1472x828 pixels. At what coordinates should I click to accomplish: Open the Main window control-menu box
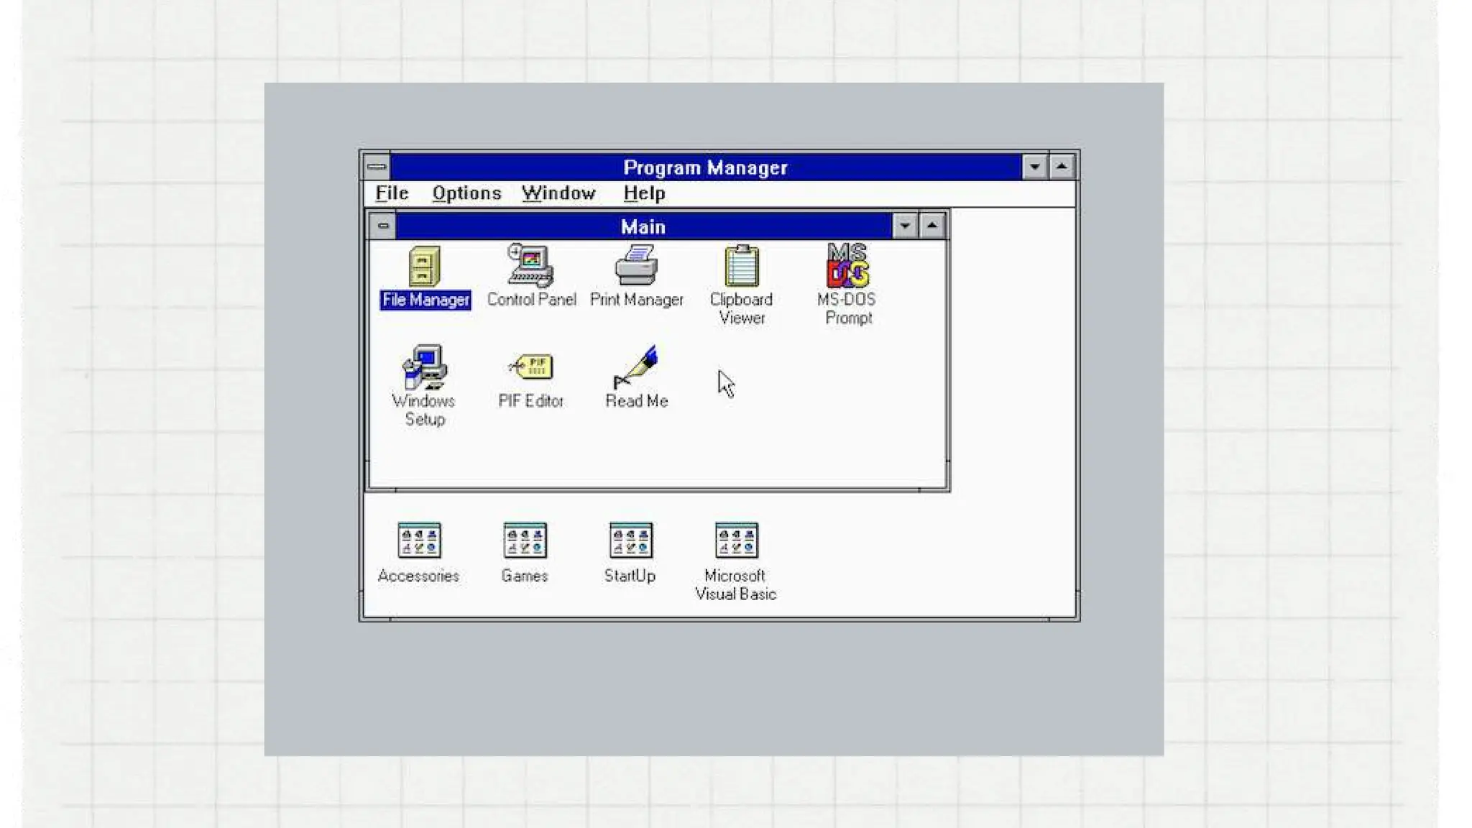point(383,226)
